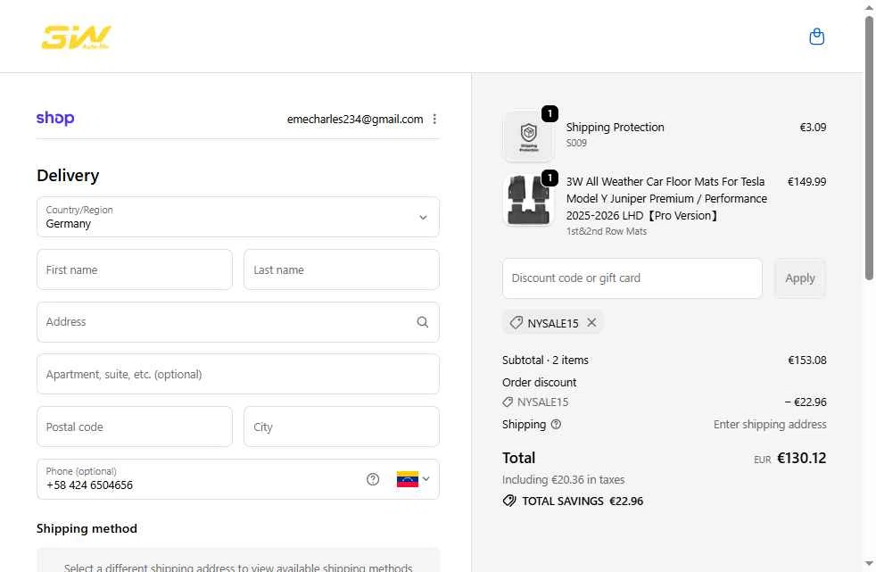Open account options menu beside the email

point(434,119)
